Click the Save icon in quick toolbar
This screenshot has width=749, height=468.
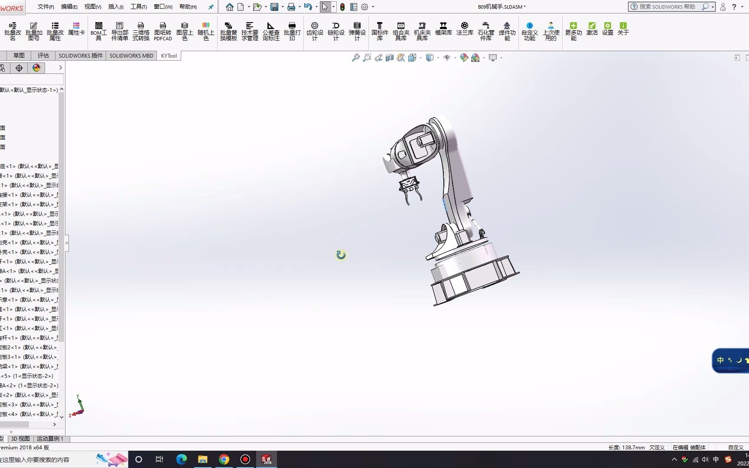(x=274, y=7)
